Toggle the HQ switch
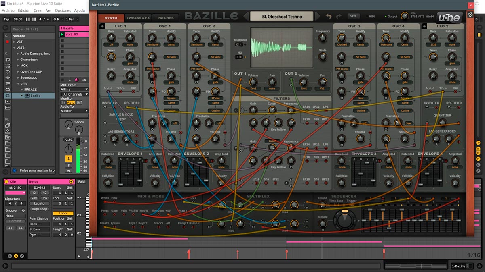The image size is (485, 272). [239, 57]
